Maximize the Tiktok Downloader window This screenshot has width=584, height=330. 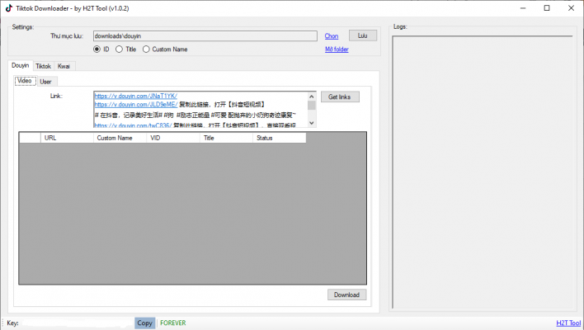point(547,8)
